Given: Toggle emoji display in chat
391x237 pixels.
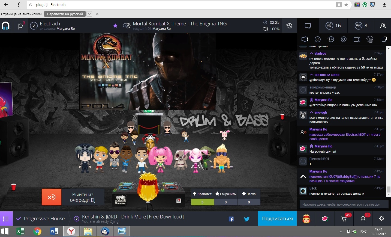Looking at the screenshot, I should point(318,39).
